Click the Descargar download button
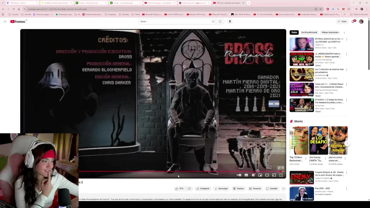370x208 pixels. point(221,189)
